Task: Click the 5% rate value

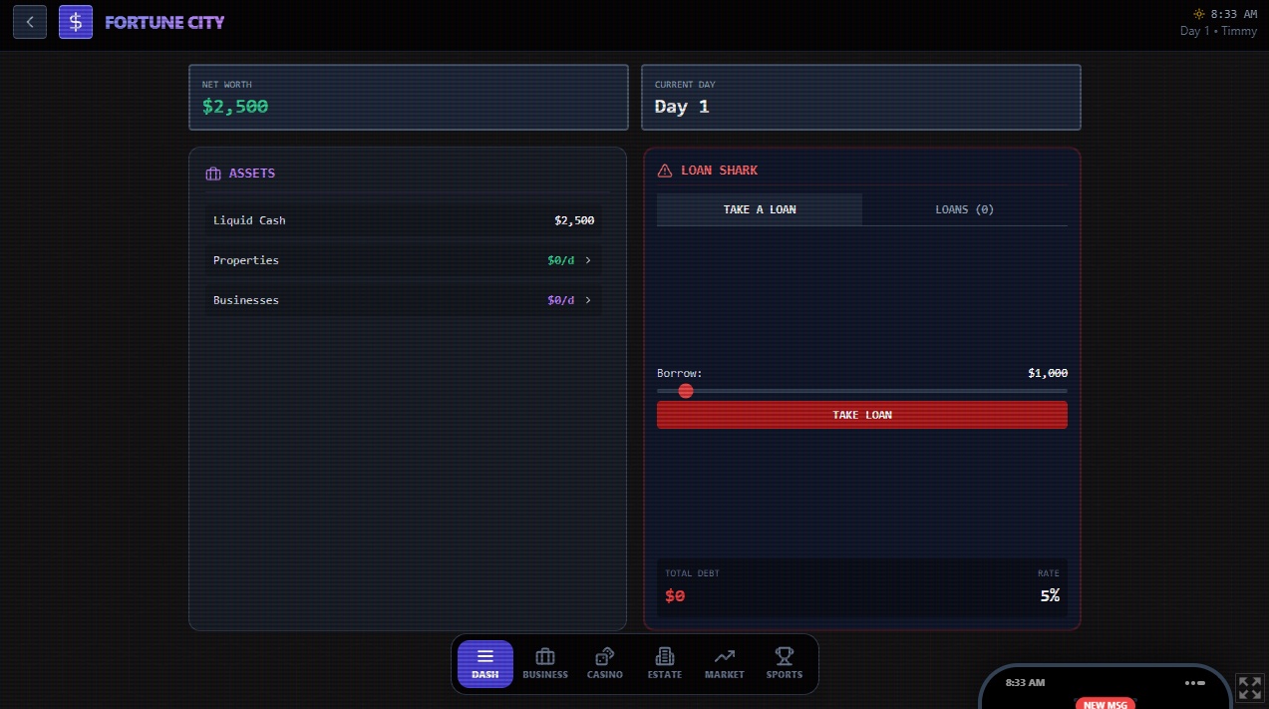Action: pos(1050,595)
